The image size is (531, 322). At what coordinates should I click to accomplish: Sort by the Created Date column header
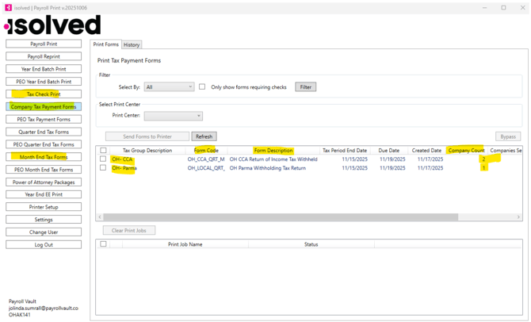tap(426, 151)
